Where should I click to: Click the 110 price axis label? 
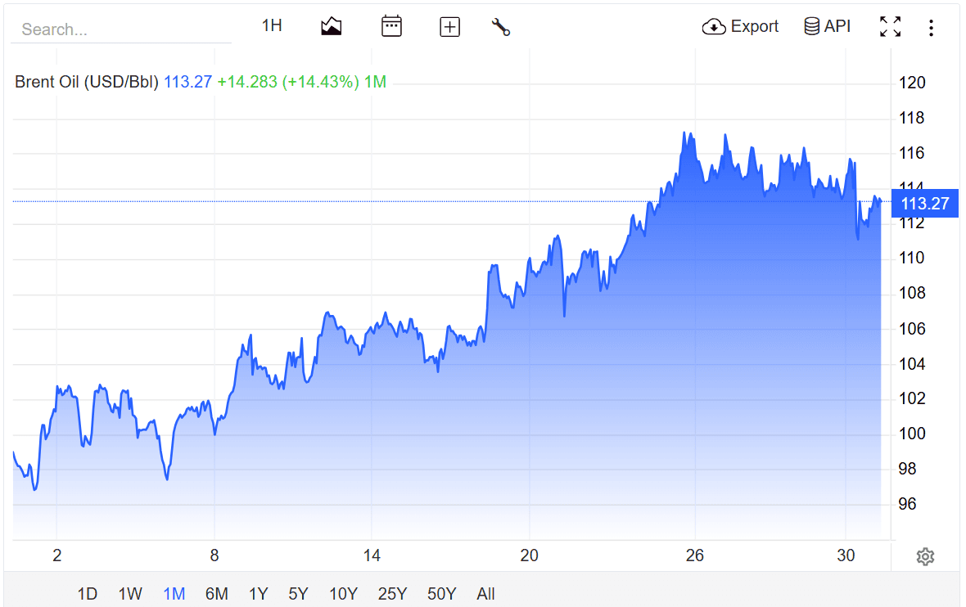[912, 258]
